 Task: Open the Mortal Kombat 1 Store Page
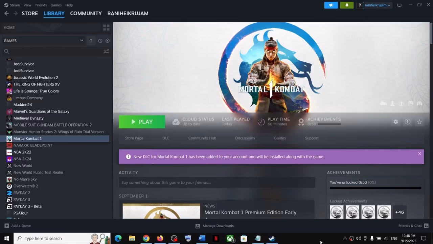(x=134, y=138)
